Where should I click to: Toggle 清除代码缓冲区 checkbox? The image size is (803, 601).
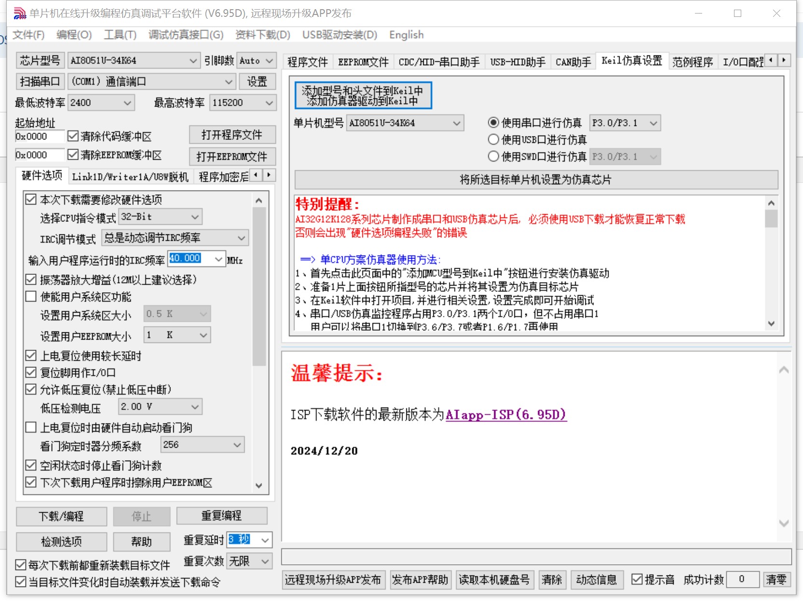pos(73,136)
